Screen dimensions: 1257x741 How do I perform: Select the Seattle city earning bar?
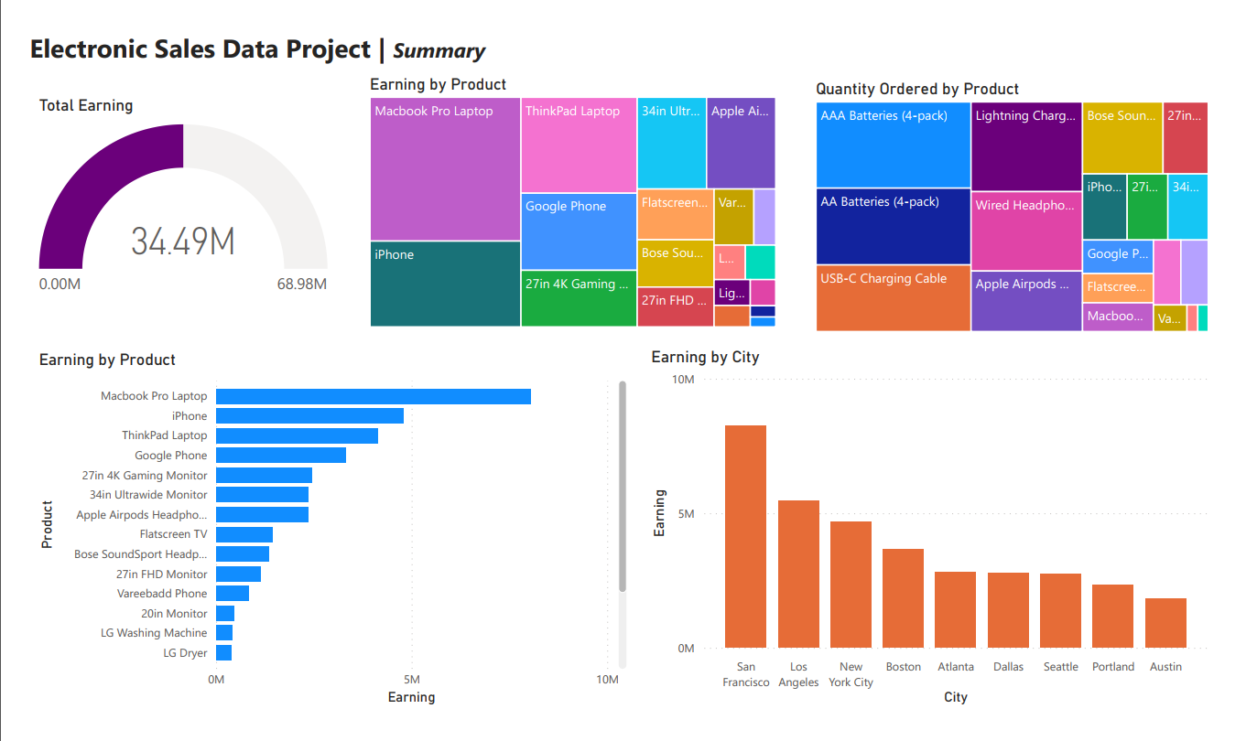click(x=1060, y=611)
